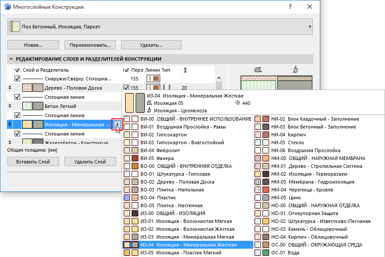
Task: Click the 'Перо Линии' column header
Action: point(145,70)
